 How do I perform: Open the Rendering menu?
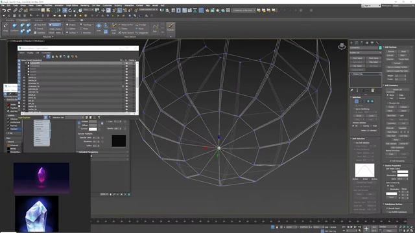point(85,5)
